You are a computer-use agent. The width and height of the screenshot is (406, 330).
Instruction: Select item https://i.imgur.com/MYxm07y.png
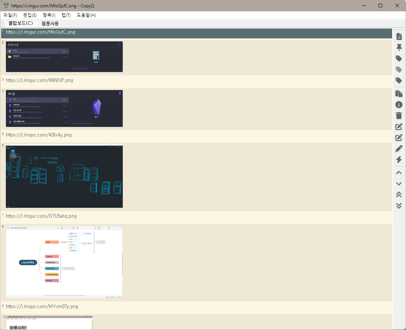[x=196, y=308]
